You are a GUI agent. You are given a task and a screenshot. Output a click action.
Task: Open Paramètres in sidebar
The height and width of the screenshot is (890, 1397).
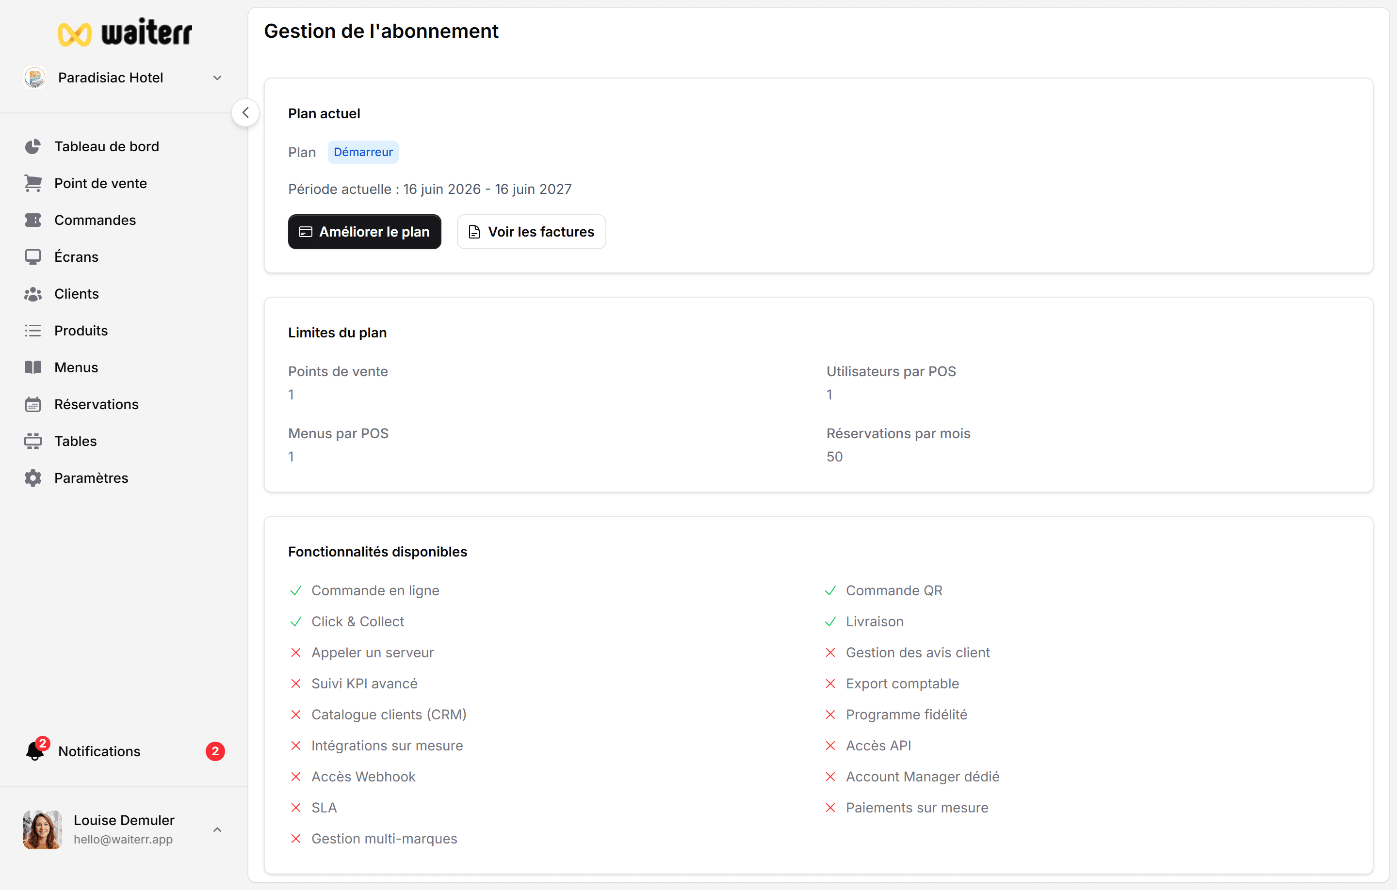[92, 478]
